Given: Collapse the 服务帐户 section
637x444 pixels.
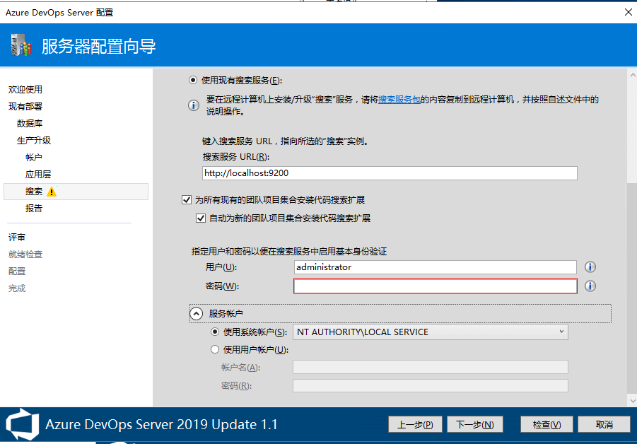Looking at the screenshot, I should [x=195, y=313].
